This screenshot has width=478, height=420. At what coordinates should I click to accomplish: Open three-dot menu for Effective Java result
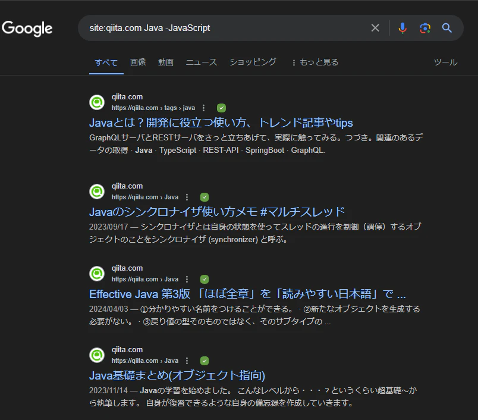(x=187, y=280)
